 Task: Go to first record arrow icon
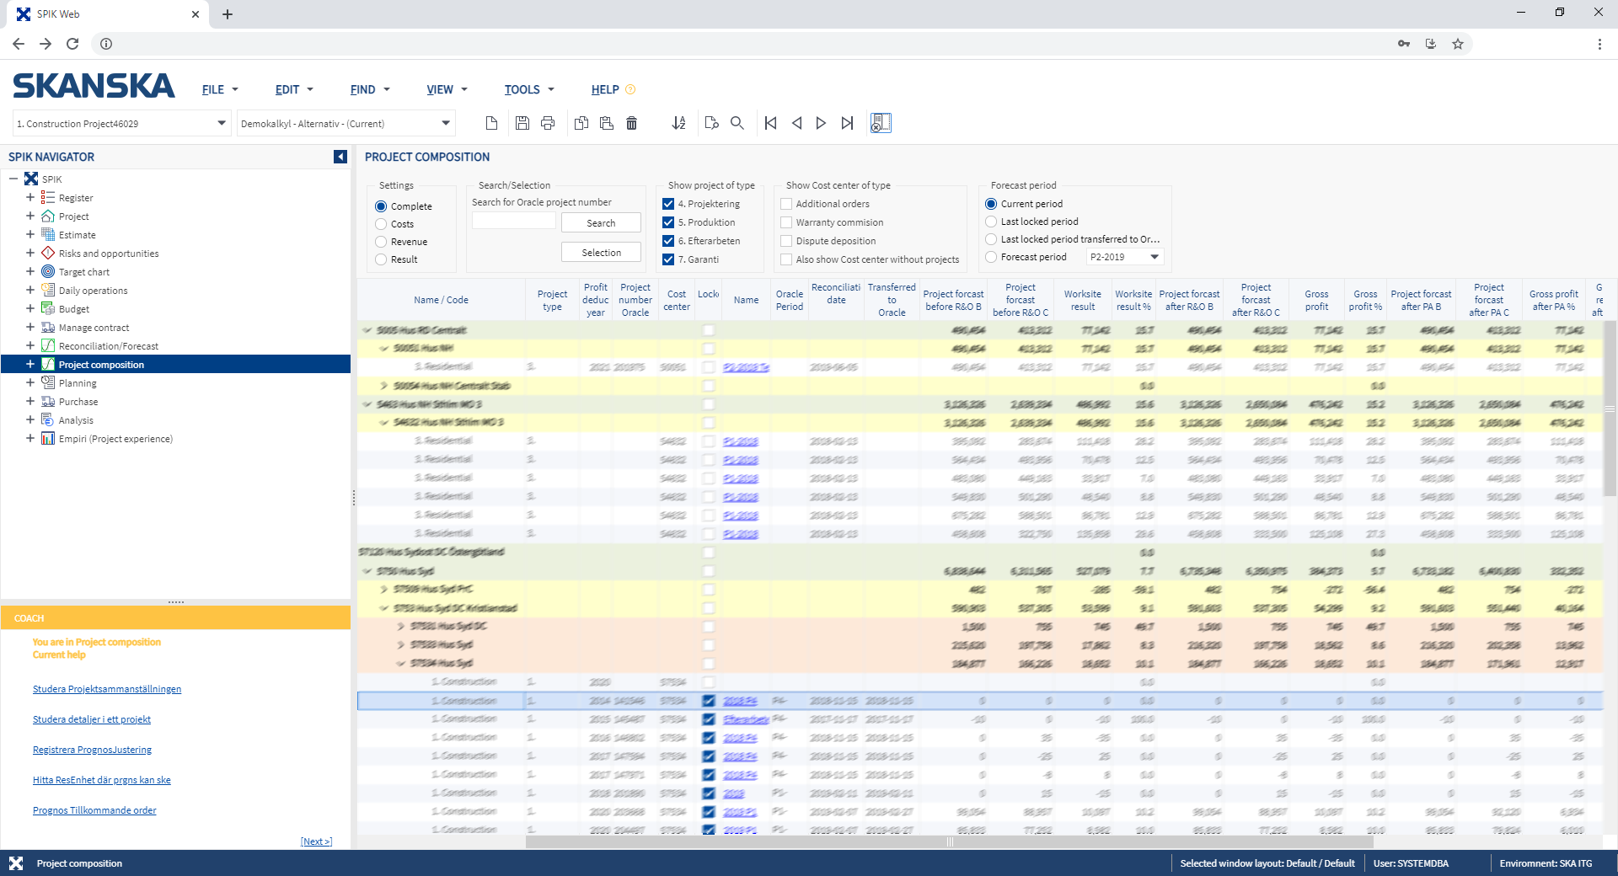(x=770, y=123)
